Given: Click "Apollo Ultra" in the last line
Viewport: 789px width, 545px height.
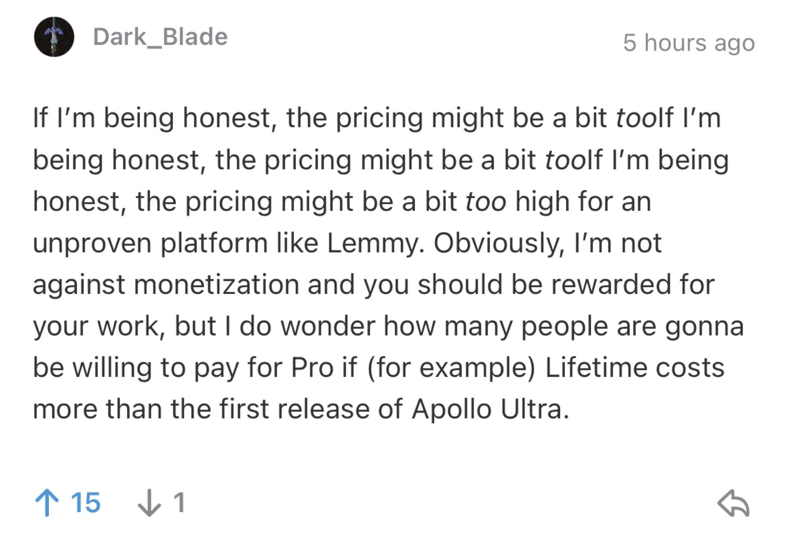Looking at the screenshot, I should coord(490,409).
